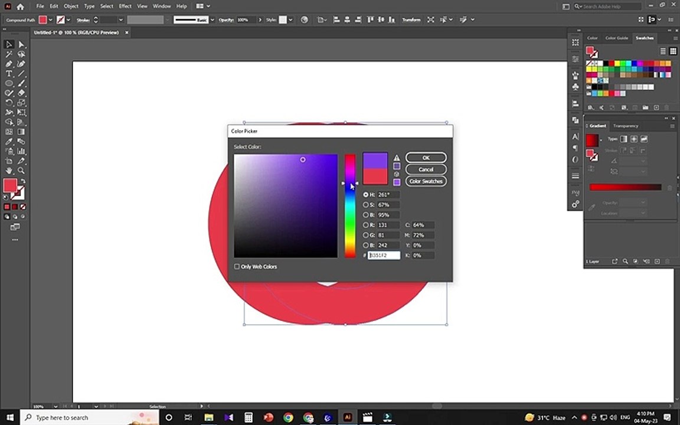
Task: Select the Ellipse tool
Action: (x=9, y=83)
